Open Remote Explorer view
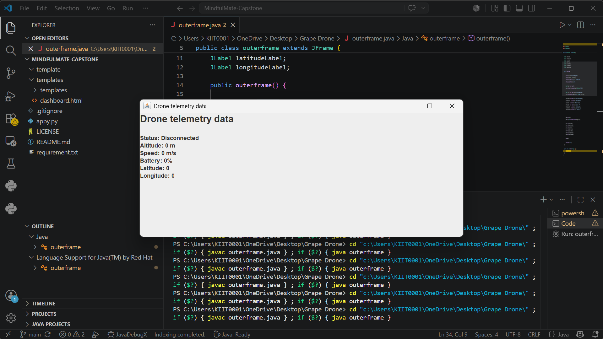Viewport: 603px width, 339px height. point(11,141)
